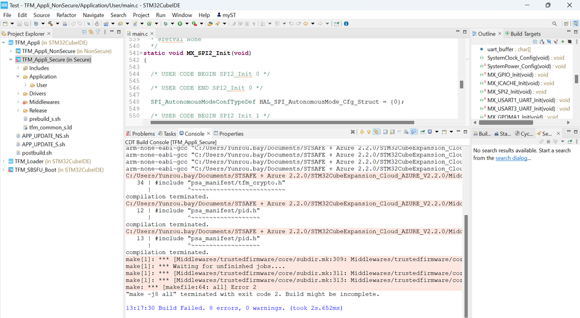Switch to the Build Targets tab
This screenshot has width=580, height=318.
523,34
